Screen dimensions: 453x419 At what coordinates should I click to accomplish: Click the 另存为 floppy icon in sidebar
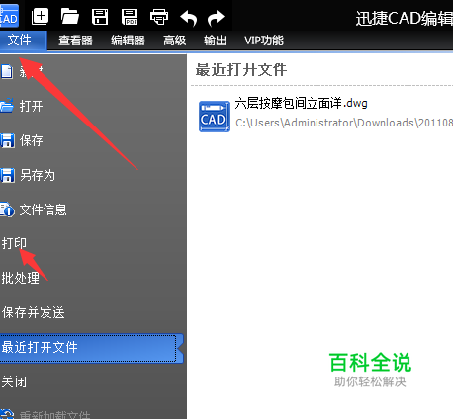pyautogui.click(x=7, y=175)
